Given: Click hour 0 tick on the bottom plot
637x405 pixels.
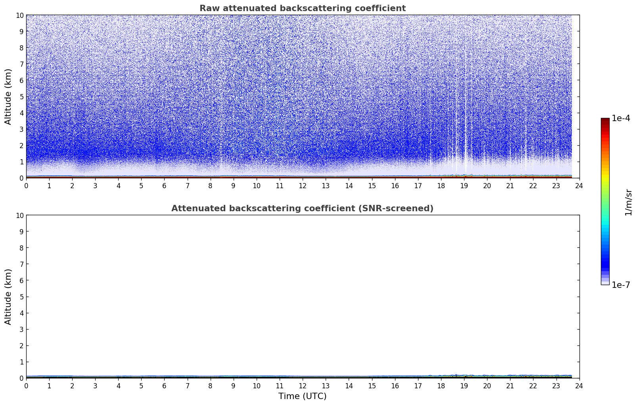Looking at the screenshot, I should tap(26, 386).
